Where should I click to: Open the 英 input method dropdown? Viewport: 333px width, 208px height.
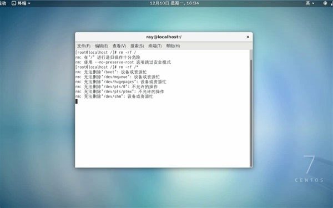click(x=310, y=3)
